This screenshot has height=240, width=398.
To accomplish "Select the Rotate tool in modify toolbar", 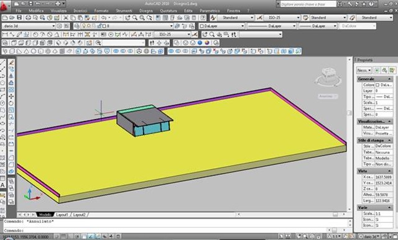I will click(x=11, y=104).
